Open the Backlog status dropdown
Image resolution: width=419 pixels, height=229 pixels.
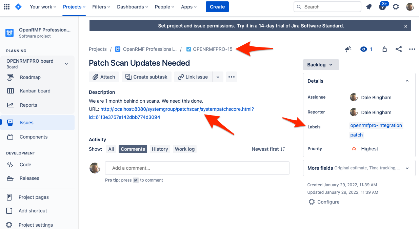(321, 65)
